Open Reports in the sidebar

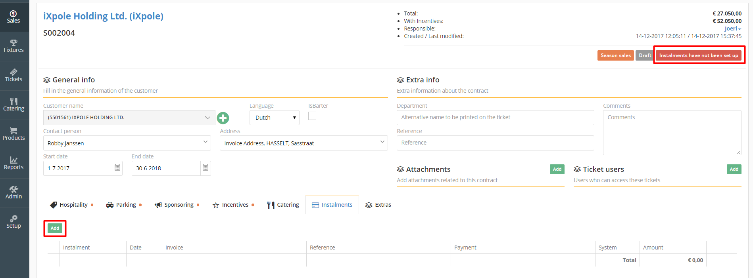[13, 164]
